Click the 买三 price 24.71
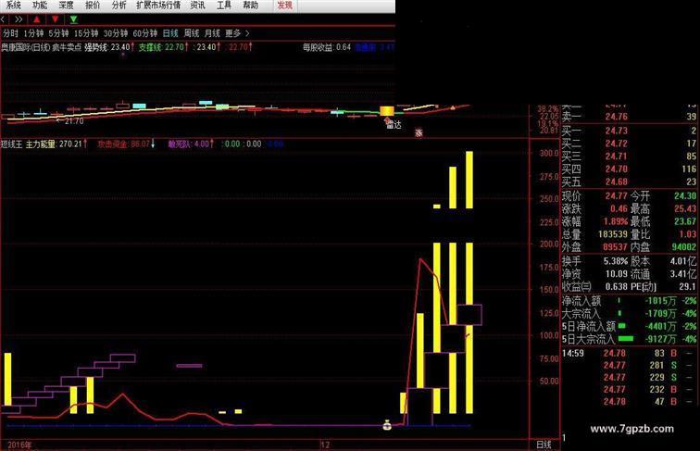Screen dimensions: 700x451 (617, 157)
